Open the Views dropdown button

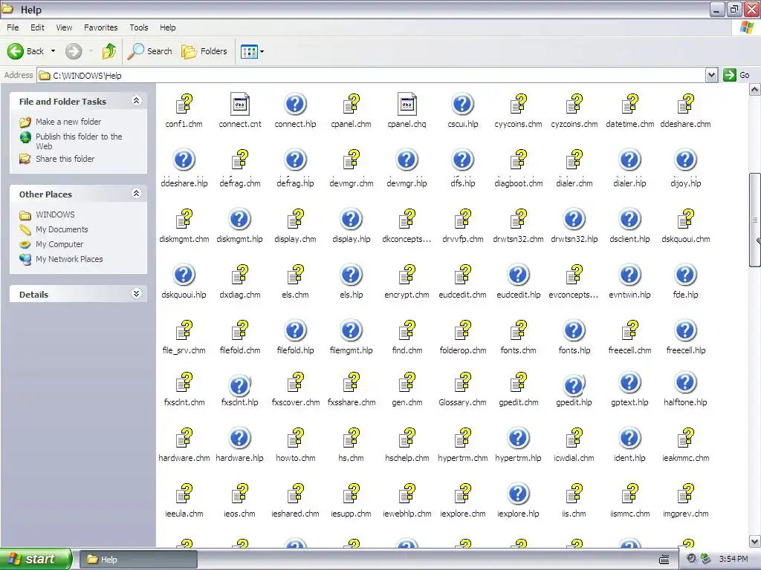[253, 51]
